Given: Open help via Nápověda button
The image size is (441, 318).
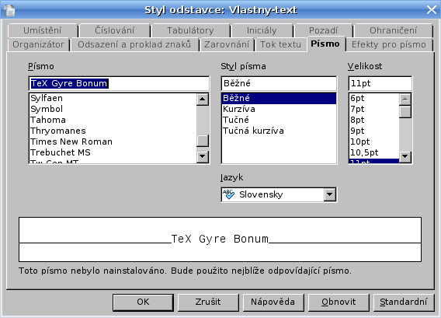Looking at the screenshot, I should click(x=273, y=302).
